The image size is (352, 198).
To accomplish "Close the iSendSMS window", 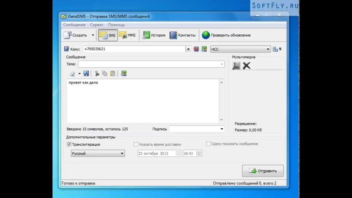I will click(x=279, y=15).
